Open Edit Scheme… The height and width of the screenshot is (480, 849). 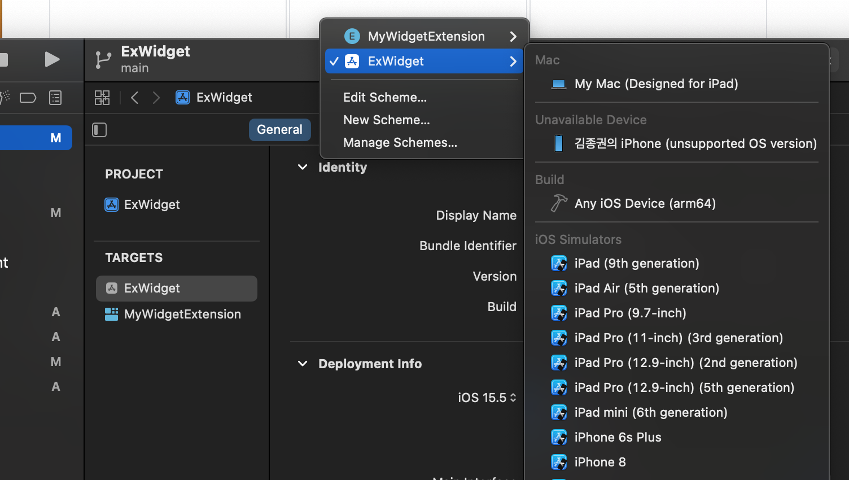click(385, 97)
